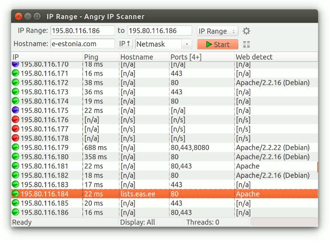
Task: Sort by the Web detect column header
Action: click(276, 57)
